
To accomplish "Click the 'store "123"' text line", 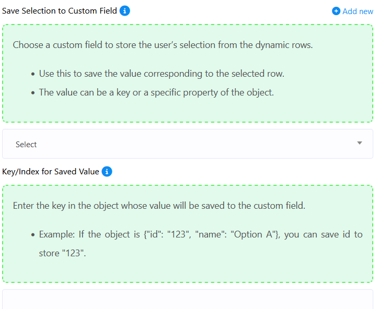I will (x=62, y=254).
